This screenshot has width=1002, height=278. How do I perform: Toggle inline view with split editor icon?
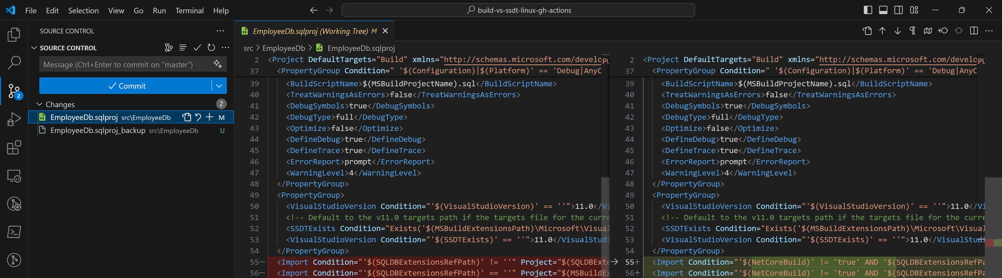[974, 31]
